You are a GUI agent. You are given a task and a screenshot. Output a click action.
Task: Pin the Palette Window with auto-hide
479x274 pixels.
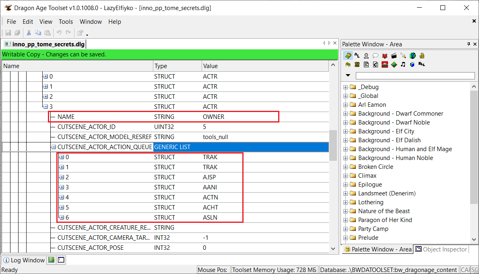(x=469, y=44)
